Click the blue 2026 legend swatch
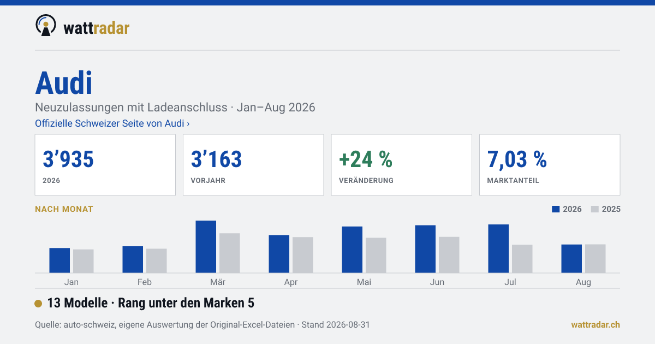Screen dimensions: 655x344 pyautogui.click(x=556, y=209)
